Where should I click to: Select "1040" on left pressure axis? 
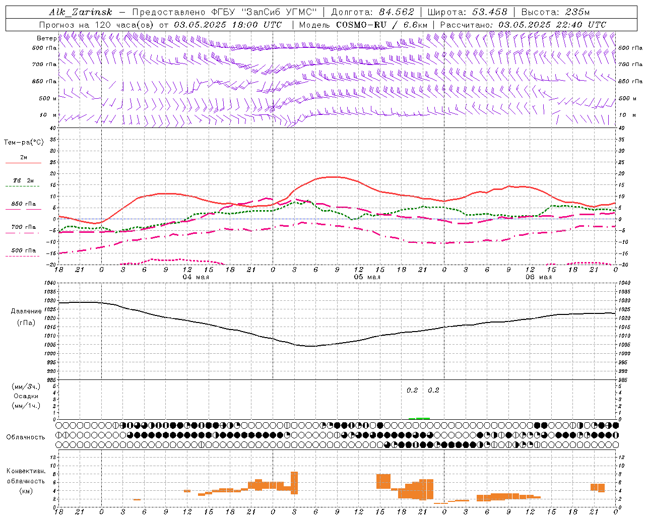click(50, 283)
